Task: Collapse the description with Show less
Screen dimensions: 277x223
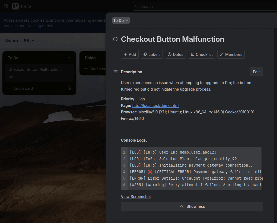Action: (x=192, y=206)
